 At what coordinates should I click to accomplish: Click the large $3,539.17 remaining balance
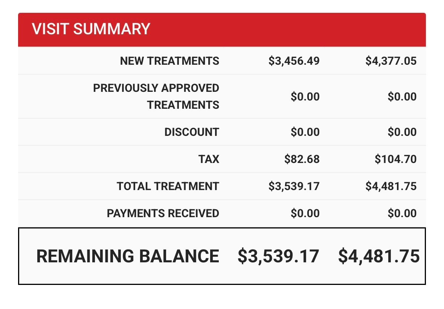[278, 256]
